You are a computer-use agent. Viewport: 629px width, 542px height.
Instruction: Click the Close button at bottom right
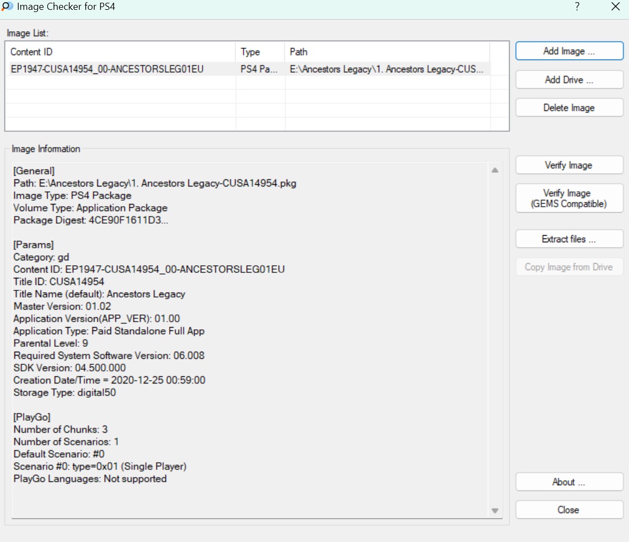(x=569, y=510)
